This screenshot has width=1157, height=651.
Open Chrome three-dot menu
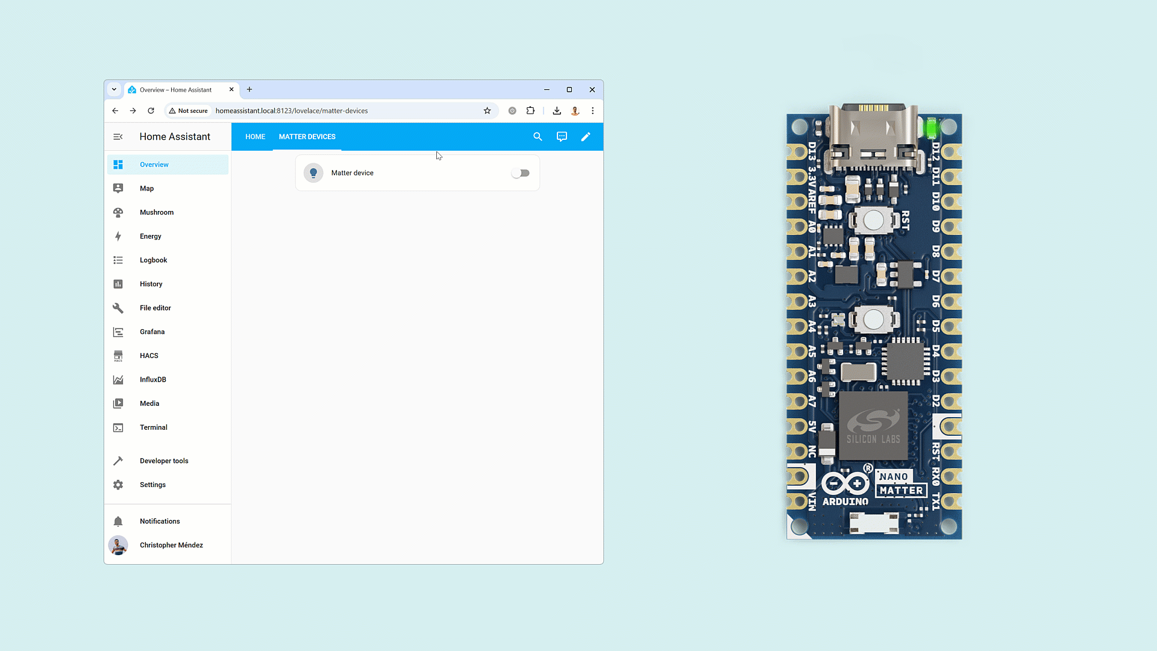593,111
